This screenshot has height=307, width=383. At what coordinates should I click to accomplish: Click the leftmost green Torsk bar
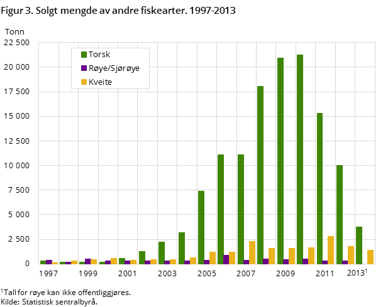pyautogui.click(x=43, y=262)
